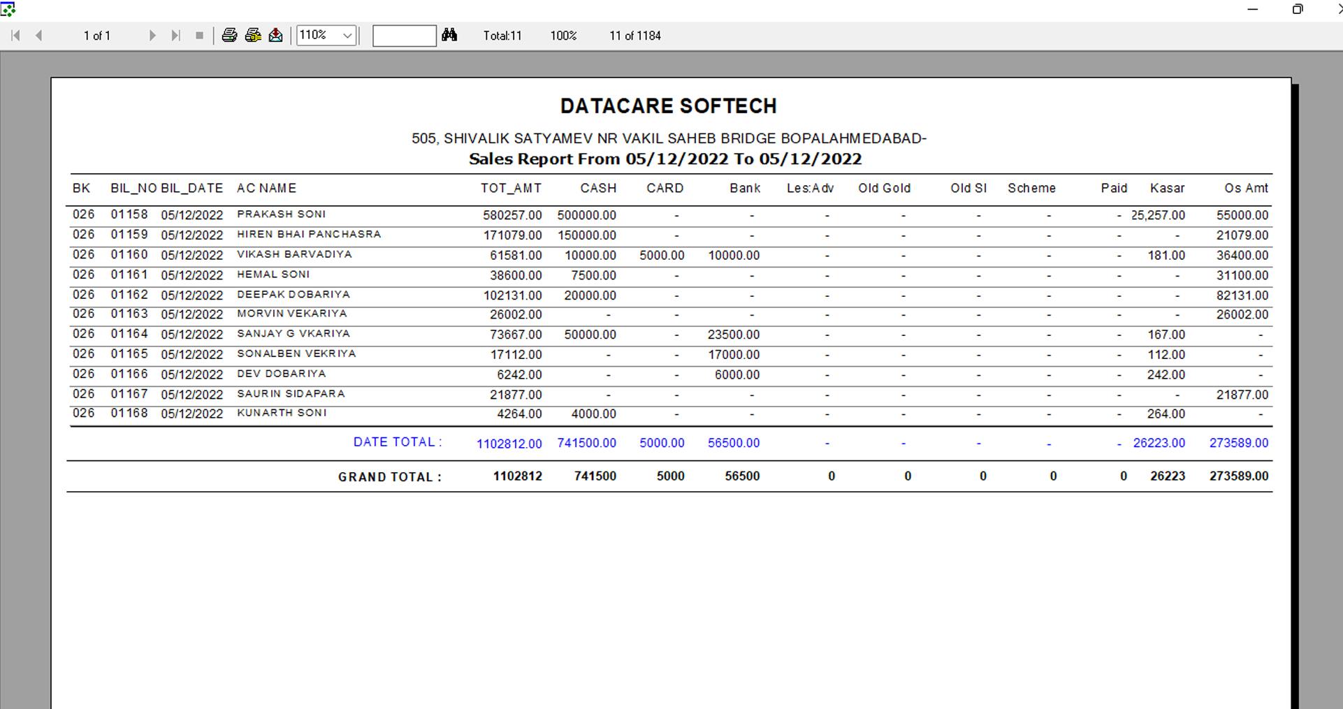Click the CASH column header
The height and width of the screenshot is (709, 1343).
tap(598, 189)
